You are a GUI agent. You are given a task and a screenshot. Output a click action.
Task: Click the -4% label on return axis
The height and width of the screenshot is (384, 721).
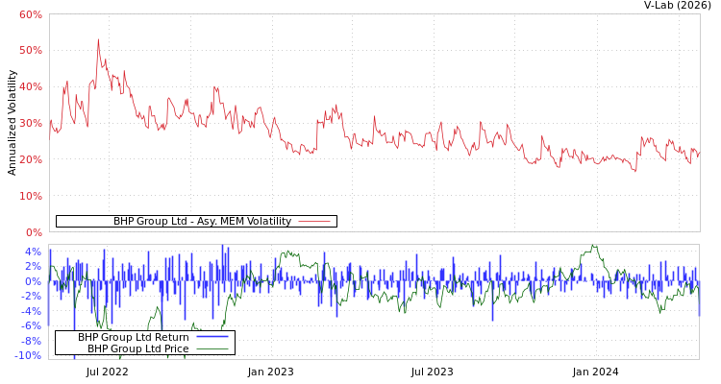coord(32,311)
